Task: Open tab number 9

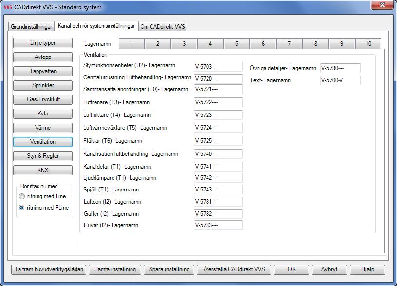Action: tap(342, 44)
